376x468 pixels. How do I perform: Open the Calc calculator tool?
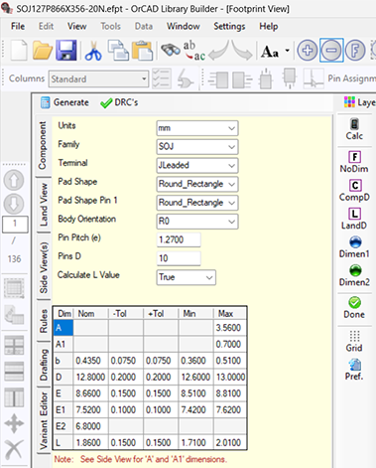pyautogui.click(x=354, y=129)
